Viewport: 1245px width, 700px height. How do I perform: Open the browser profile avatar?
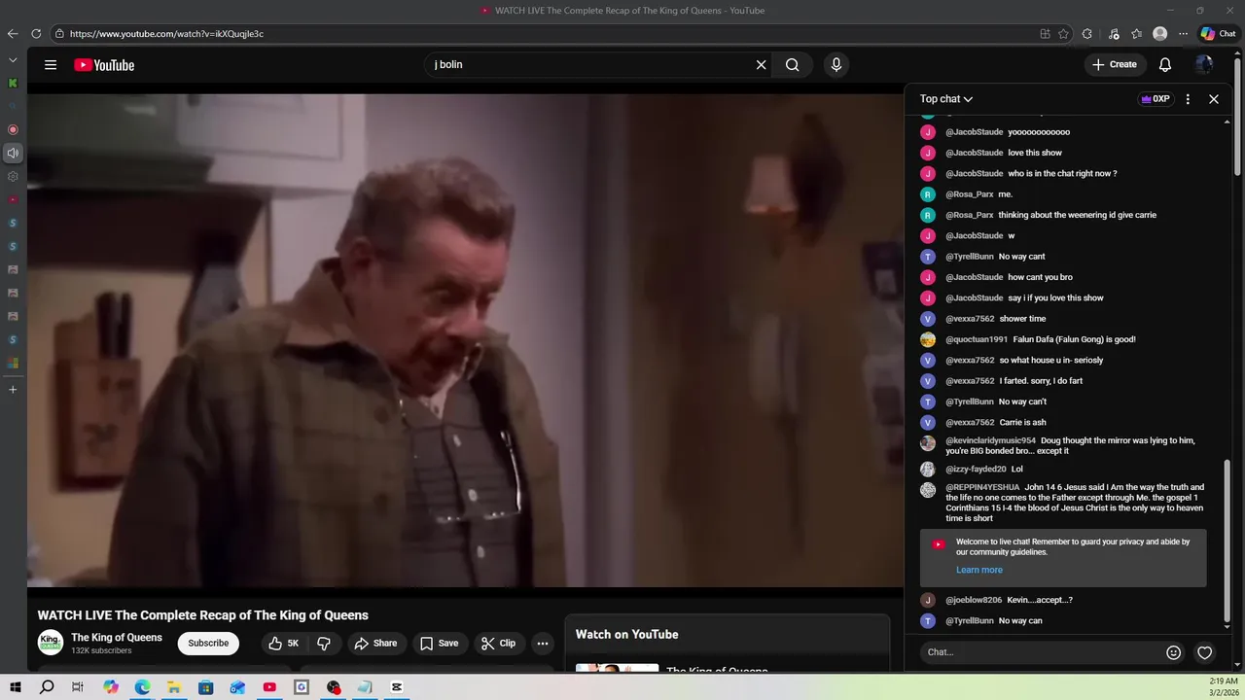pyautogui.click(x=1159, y=34)
